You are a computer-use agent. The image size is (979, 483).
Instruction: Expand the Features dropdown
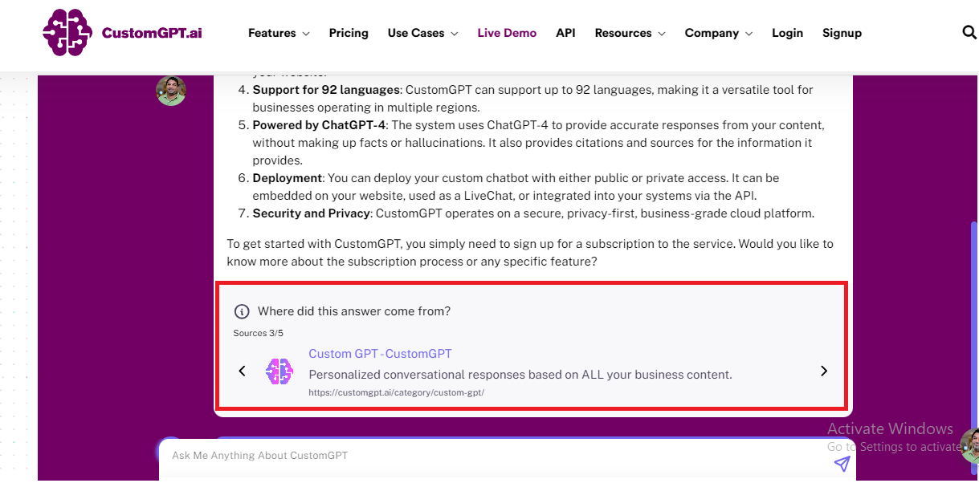(279, 33)
